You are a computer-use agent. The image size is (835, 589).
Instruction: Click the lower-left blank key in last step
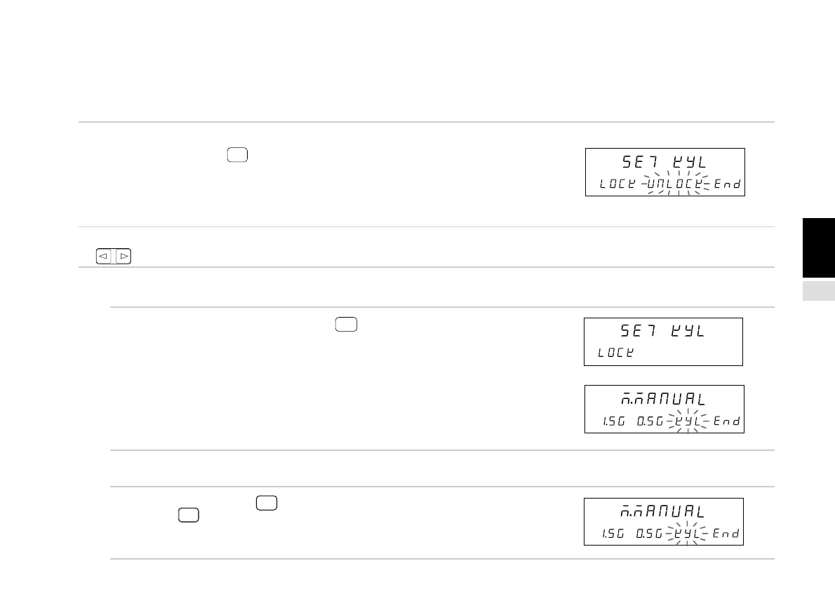pos(187,515)
